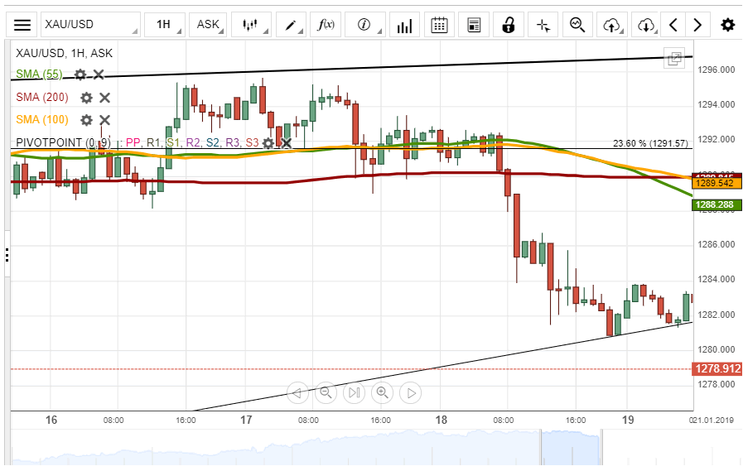This screenshot has height=471, width=748.
Task: Select the pencil drawing tool
Action: [291, 25]
